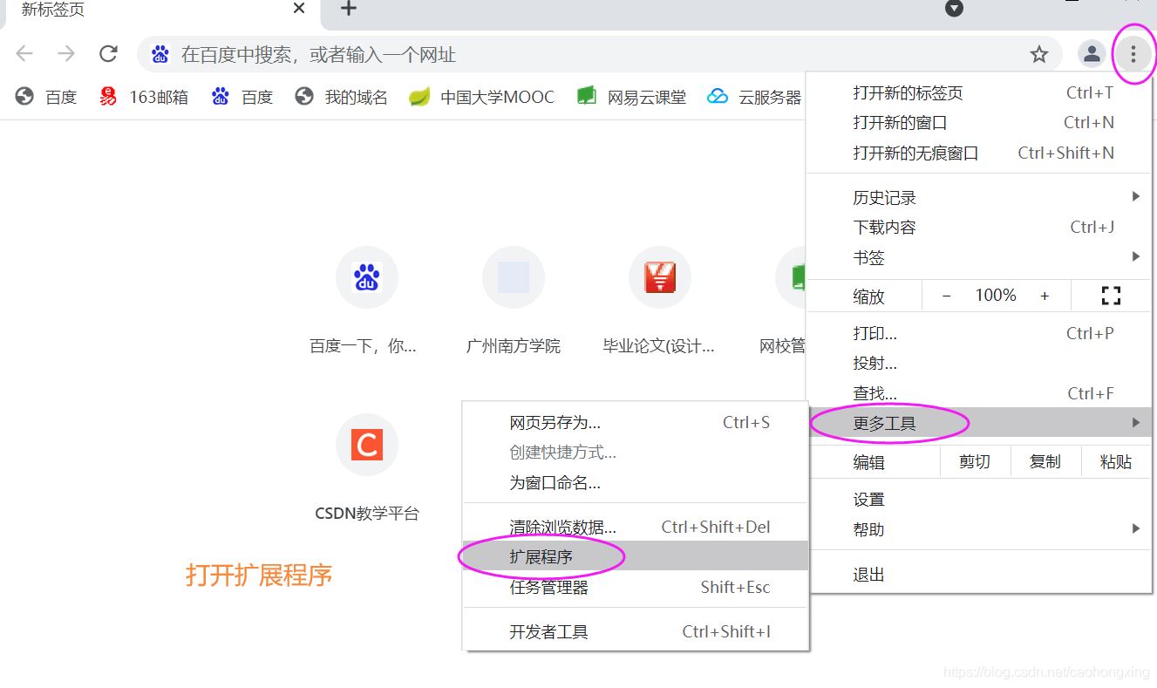
Task: Click the 剪切 button in the edit row
Action: pyautogui.click(x=975, y=462)
